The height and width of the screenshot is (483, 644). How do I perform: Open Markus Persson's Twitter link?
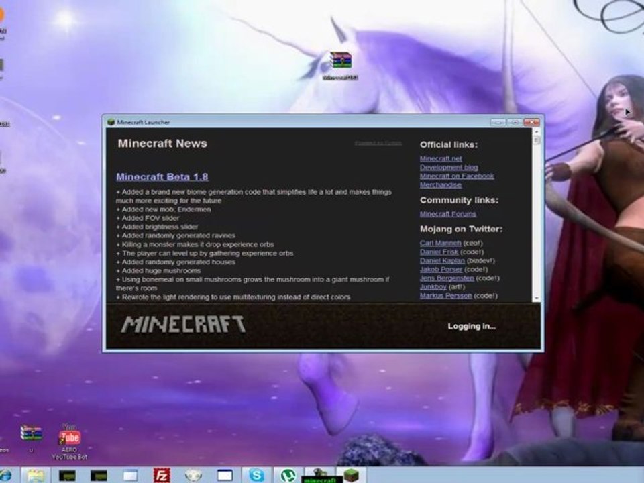click(x=446, y=296)
